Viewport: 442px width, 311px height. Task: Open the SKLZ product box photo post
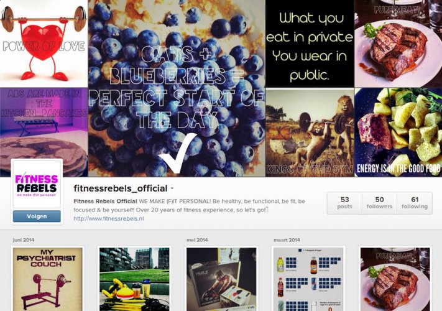[x=221, y=279]
